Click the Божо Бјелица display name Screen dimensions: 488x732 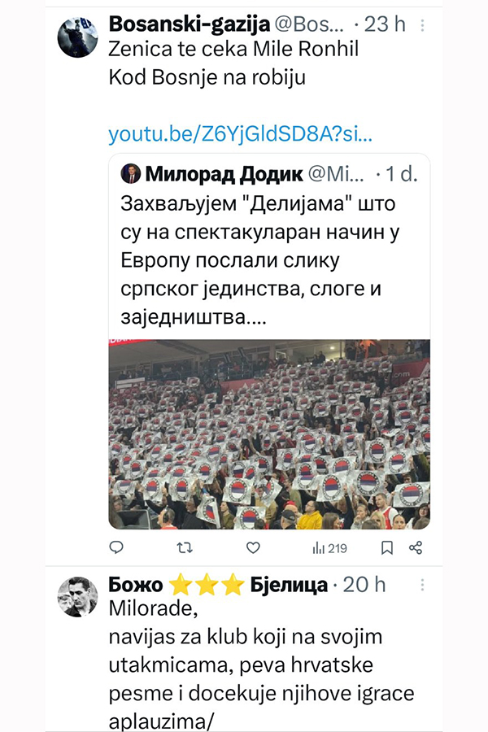[218, 585]
